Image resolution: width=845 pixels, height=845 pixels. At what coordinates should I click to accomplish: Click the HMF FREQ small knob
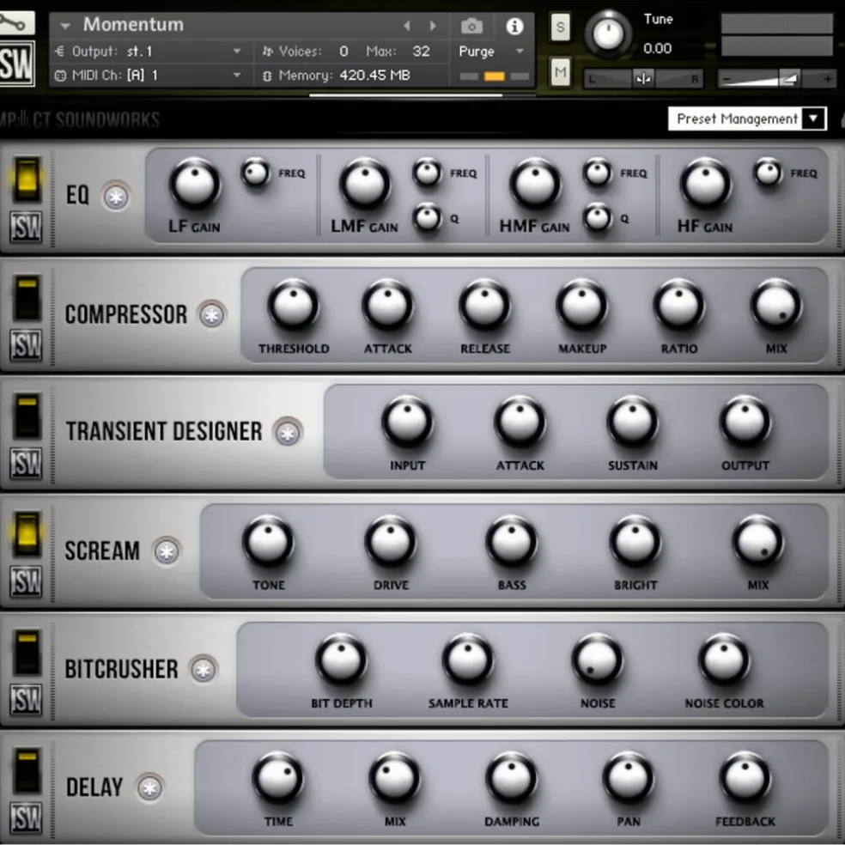coord(598,173)
